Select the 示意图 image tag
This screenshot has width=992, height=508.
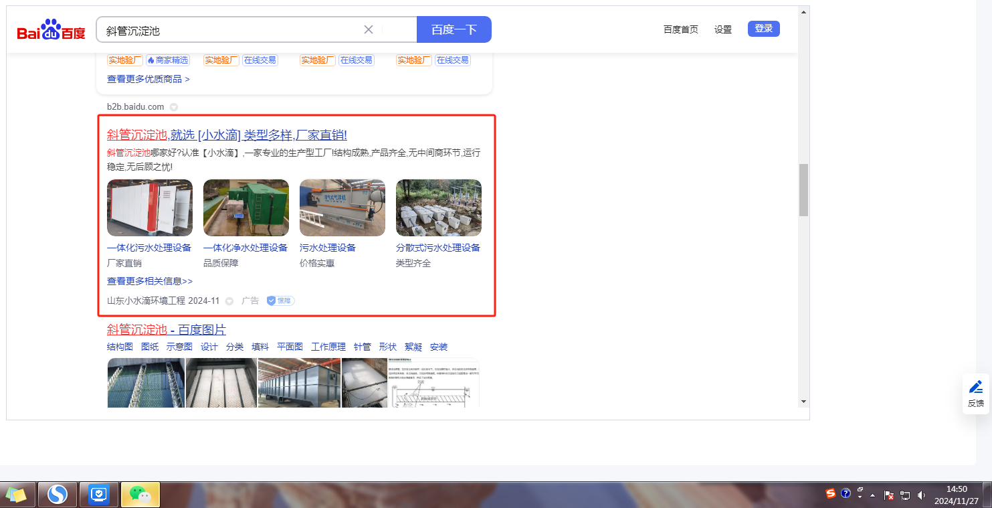click(x=179, y=347)
